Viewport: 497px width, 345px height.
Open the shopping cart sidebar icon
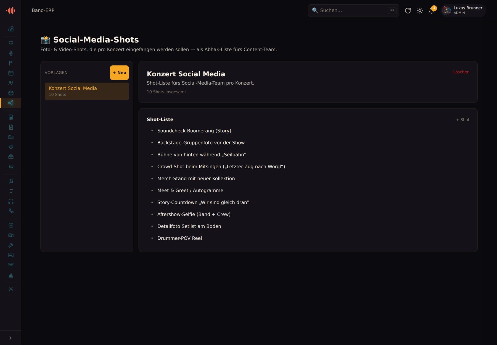tap(11, 167)
